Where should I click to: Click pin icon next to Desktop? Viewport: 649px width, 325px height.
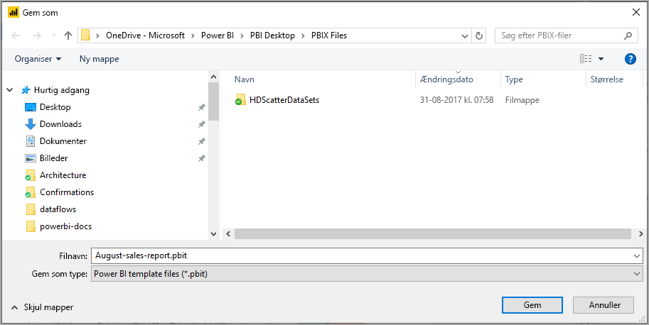202,107
